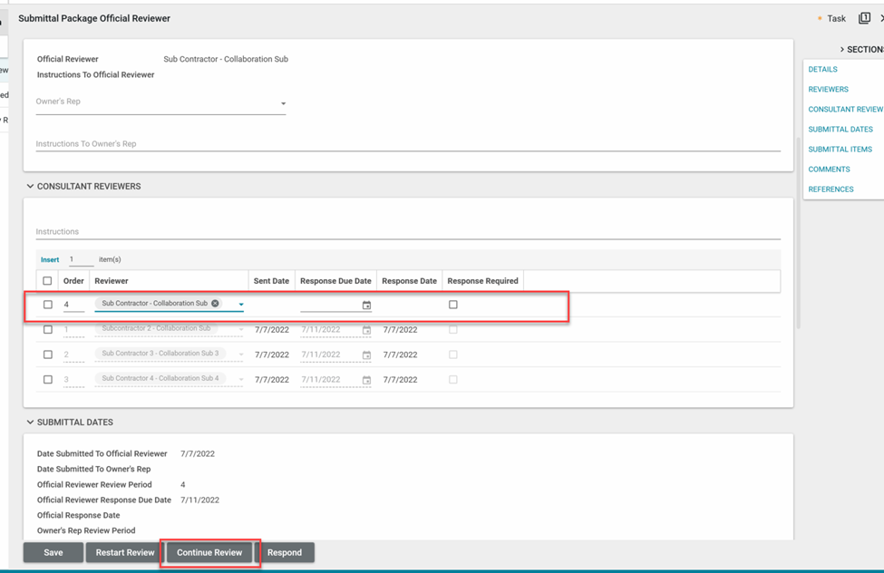Open calendar icon in Sub Contractor 4 row
Screen dimensions: 884x573
[x=366, y=380]
